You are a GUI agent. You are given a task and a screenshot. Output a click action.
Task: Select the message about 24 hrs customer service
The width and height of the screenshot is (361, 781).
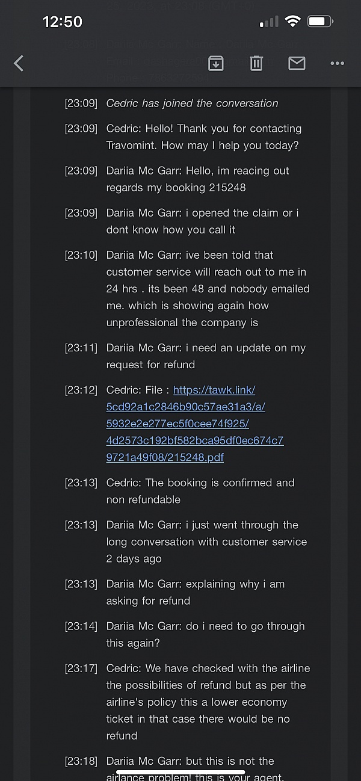208,289
